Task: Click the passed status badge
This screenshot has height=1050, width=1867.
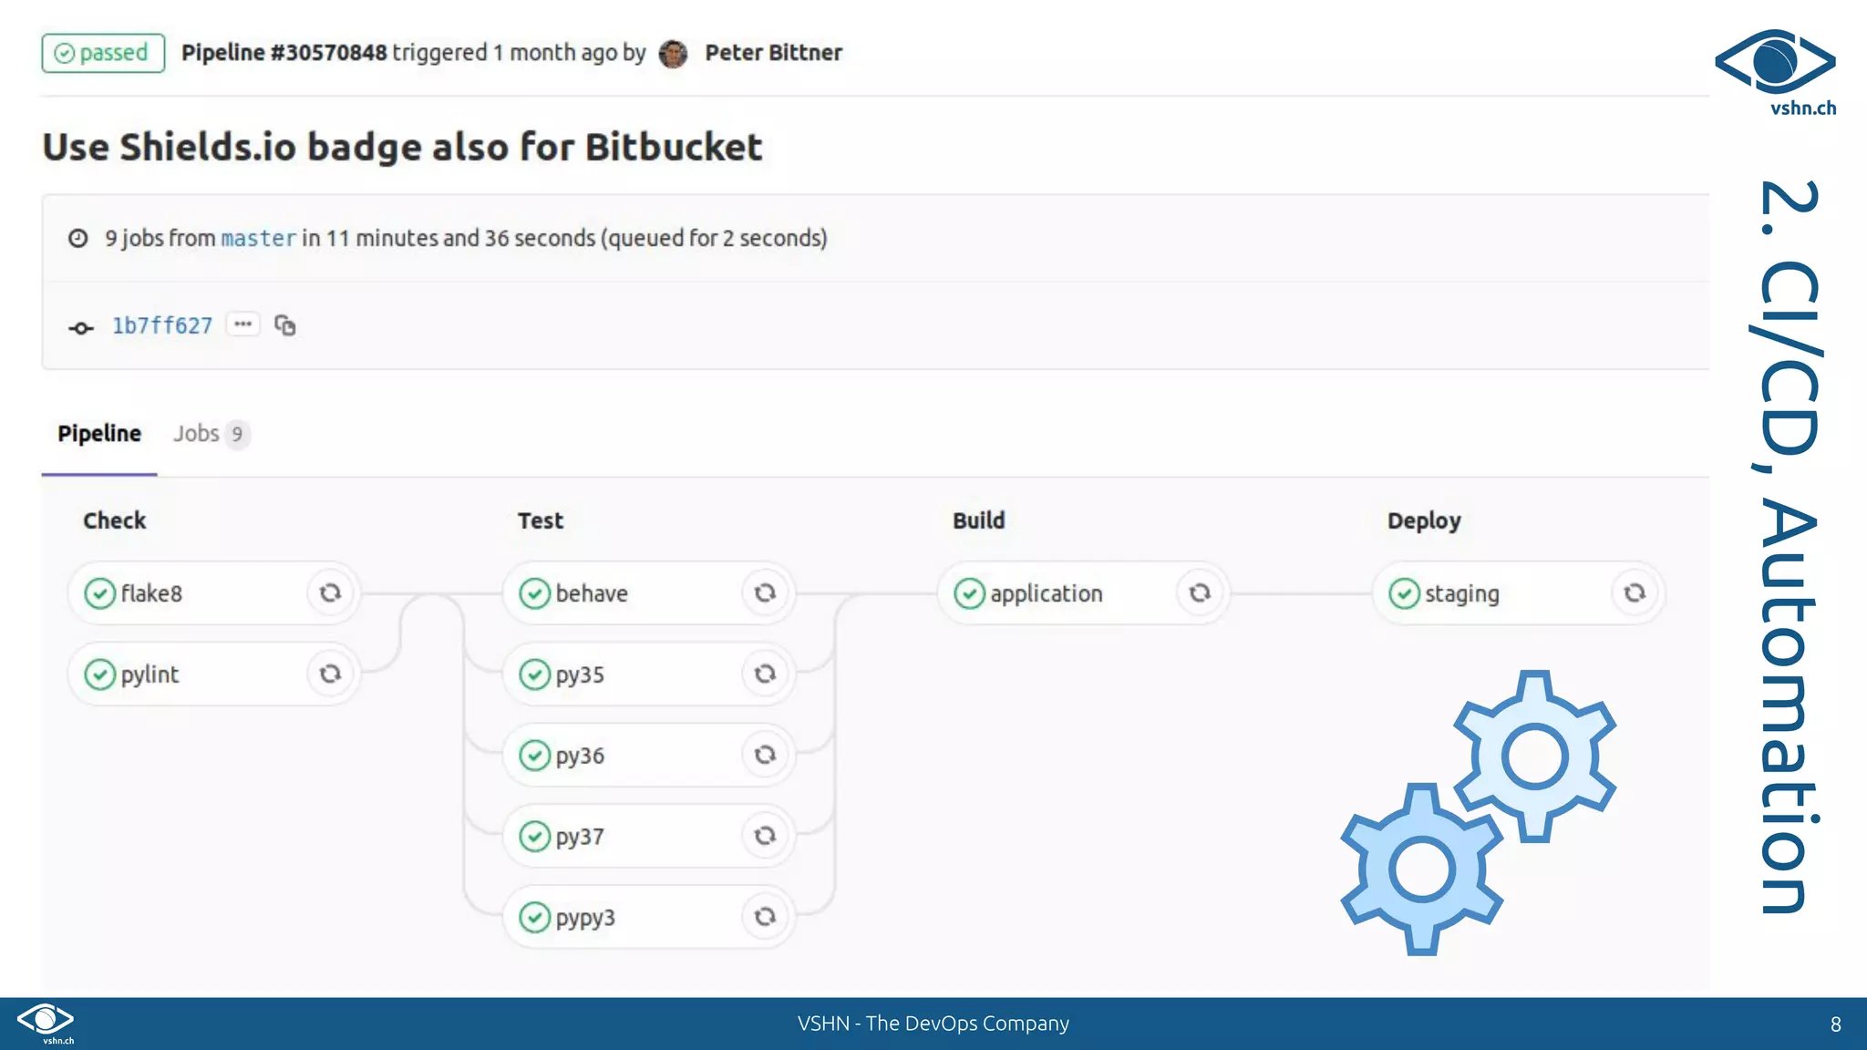Action: pyautogui.click(x=103, y=53)
